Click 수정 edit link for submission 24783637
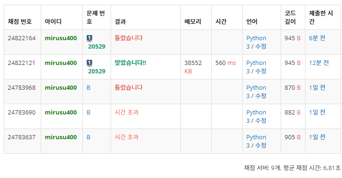This screenshot has height=178, width=342. click(261, 146)
